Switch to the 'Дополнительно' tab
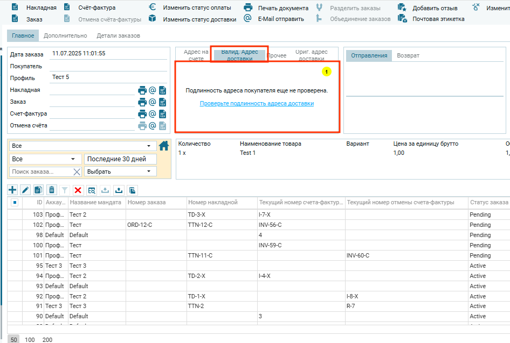The height and width of the screenshot is (343, 510). [x=65, y=35]
